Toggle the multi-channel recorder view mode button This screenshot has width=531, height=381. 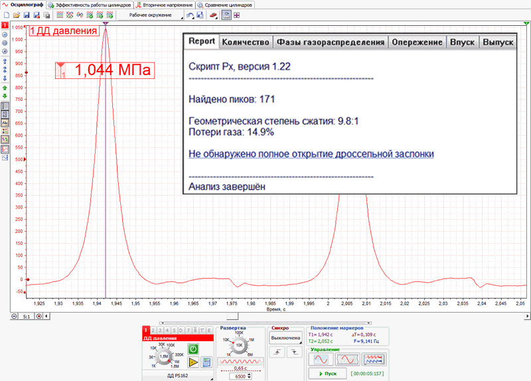(x=374, y=359)
